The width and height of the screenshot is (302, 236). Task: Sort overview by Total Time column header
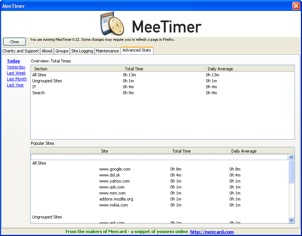coord(163,69)
